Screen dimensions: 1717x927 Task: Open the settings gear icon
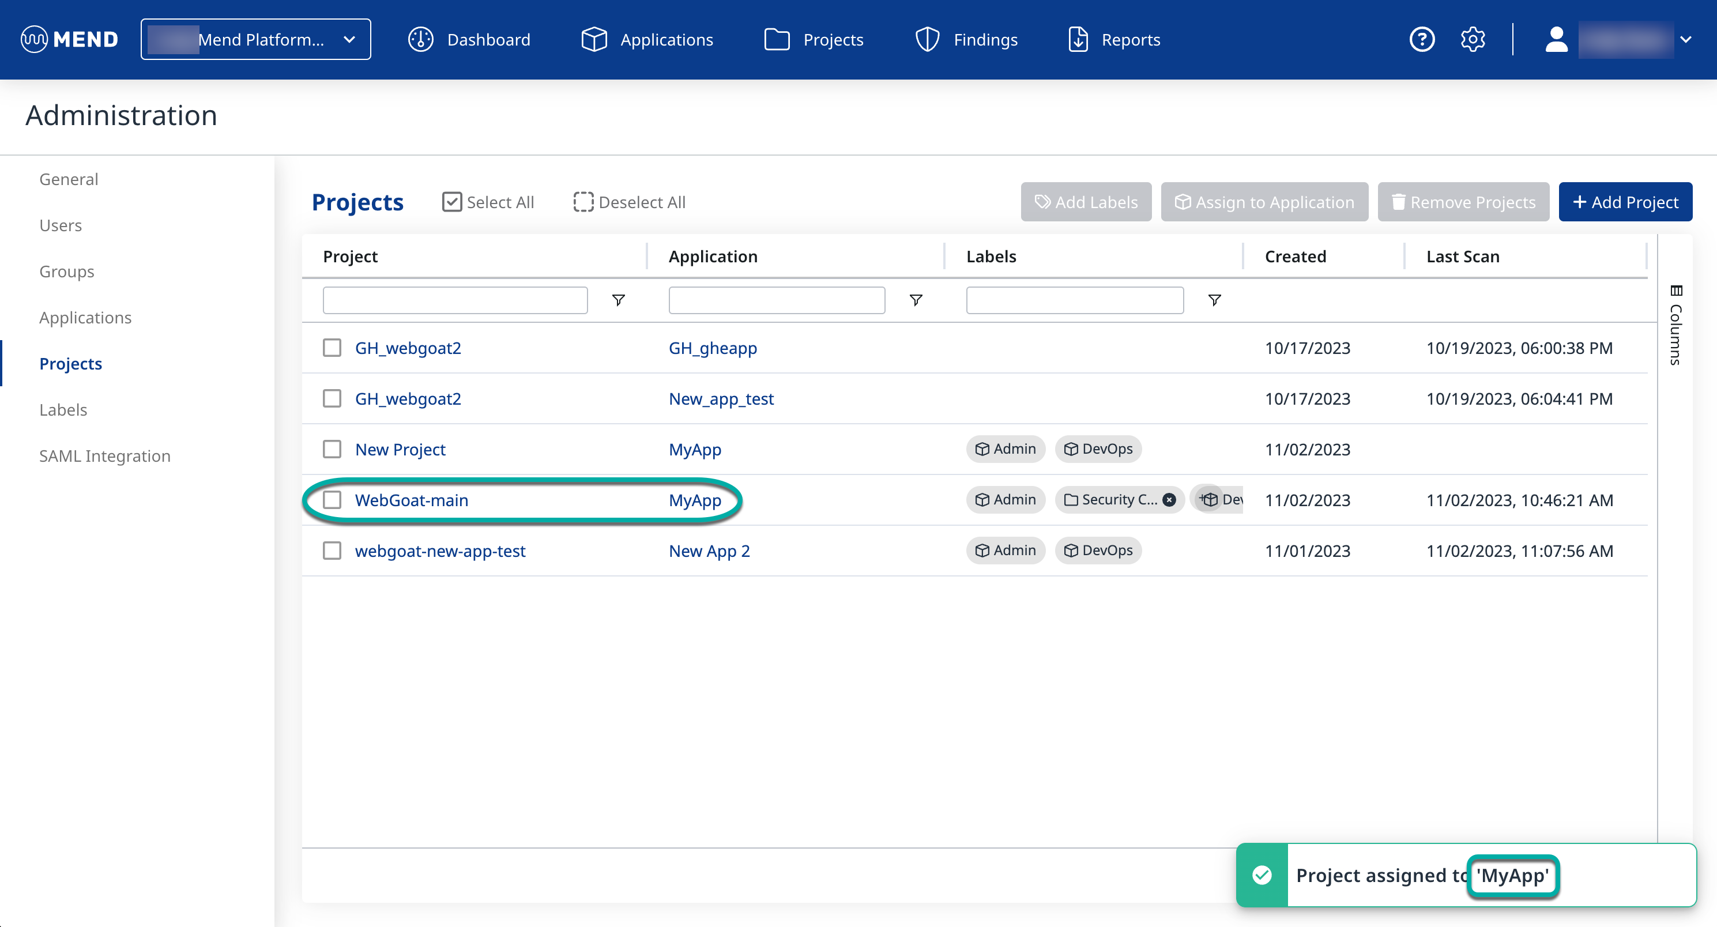[1473, 39]
